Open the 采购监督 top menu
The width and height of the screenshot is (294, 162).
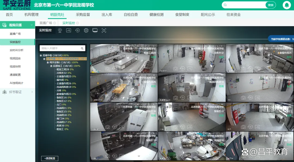coord(83,15)
